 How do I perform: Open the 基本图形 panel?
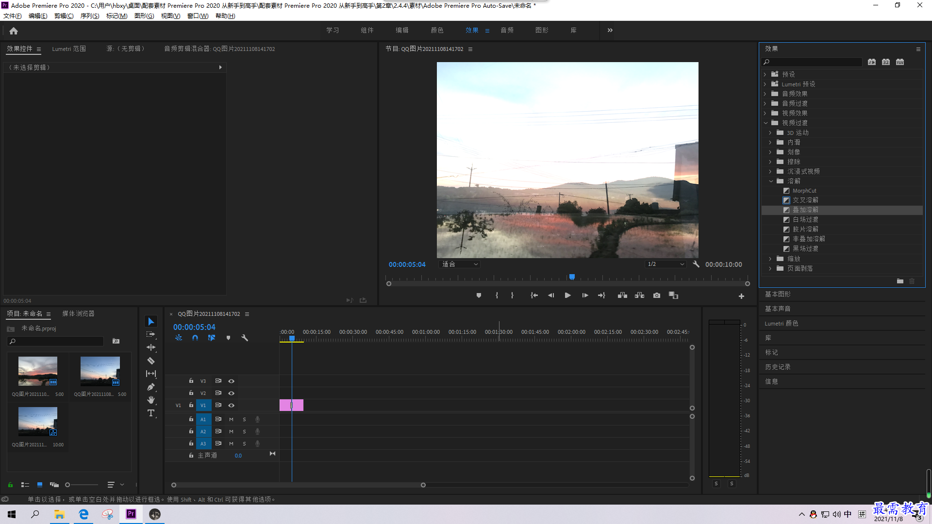pos(778,295)
